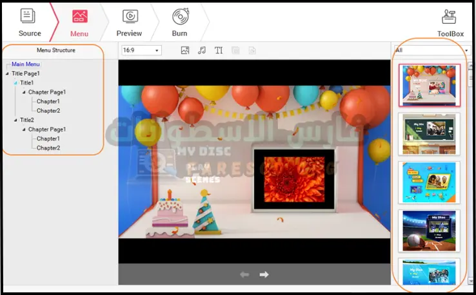Open the Burn tab
Image resolution: width=476 pixels, height=295 pixels.
180,23
